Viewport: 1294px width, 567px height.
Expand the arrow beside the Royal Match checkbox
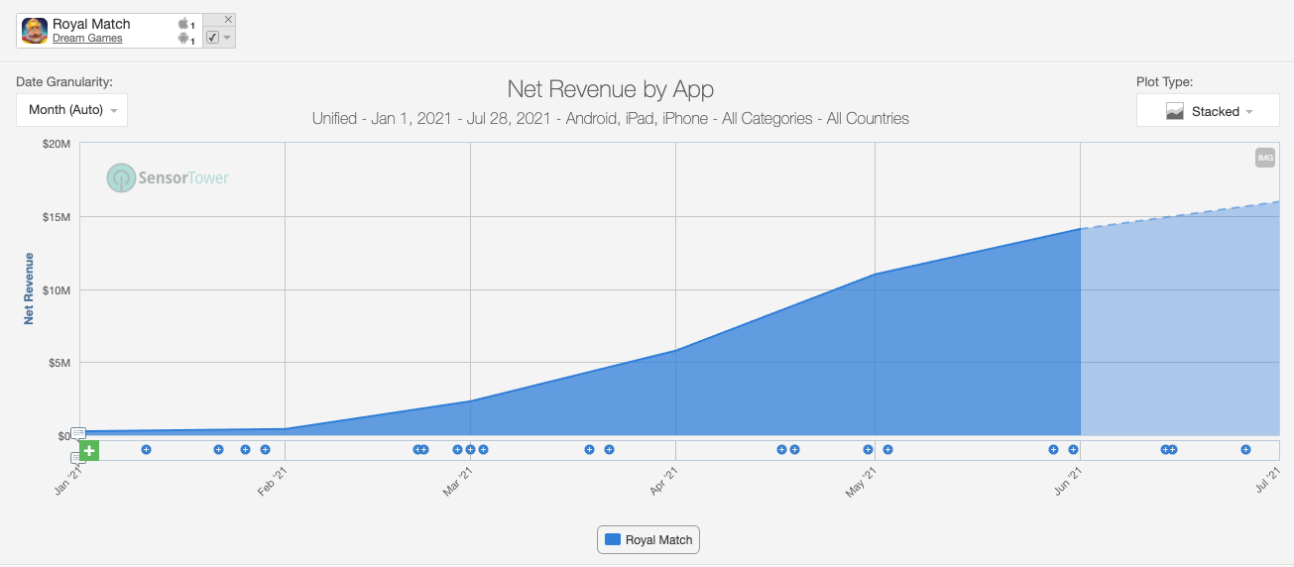click(227, 38)
